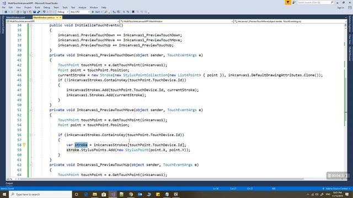Open the View menu
The height and width of the screenshot is (198, 353).
pos(18,8)
